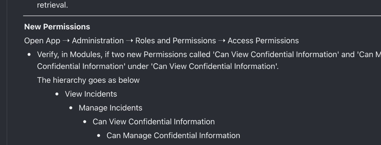Click the bullet beside 'View Incidents'
381x145 pixels.
point(57,94)
